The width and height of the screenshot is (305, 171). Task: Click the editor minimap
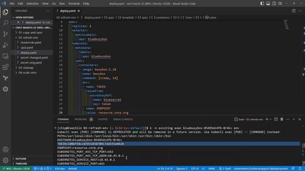[x=286, y=24]
